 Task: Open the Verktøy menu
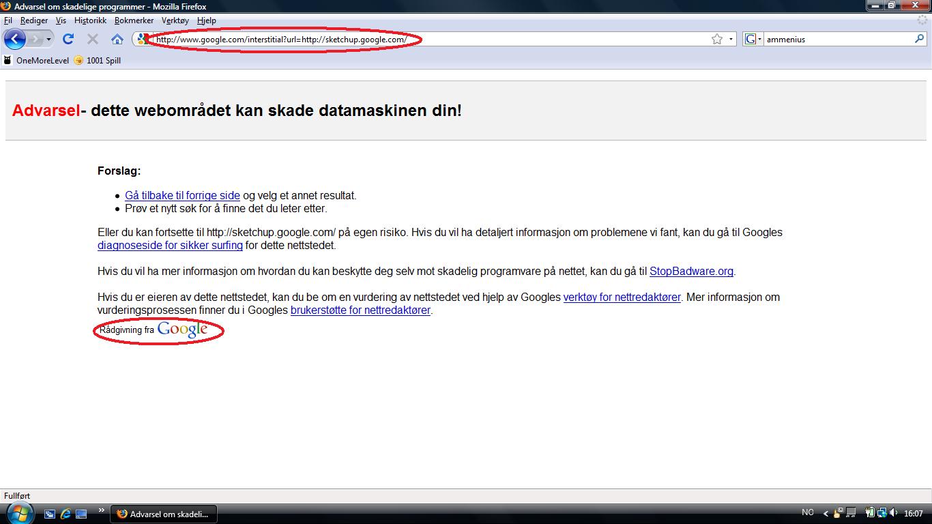pyautogui.click(x=175, y=20)
